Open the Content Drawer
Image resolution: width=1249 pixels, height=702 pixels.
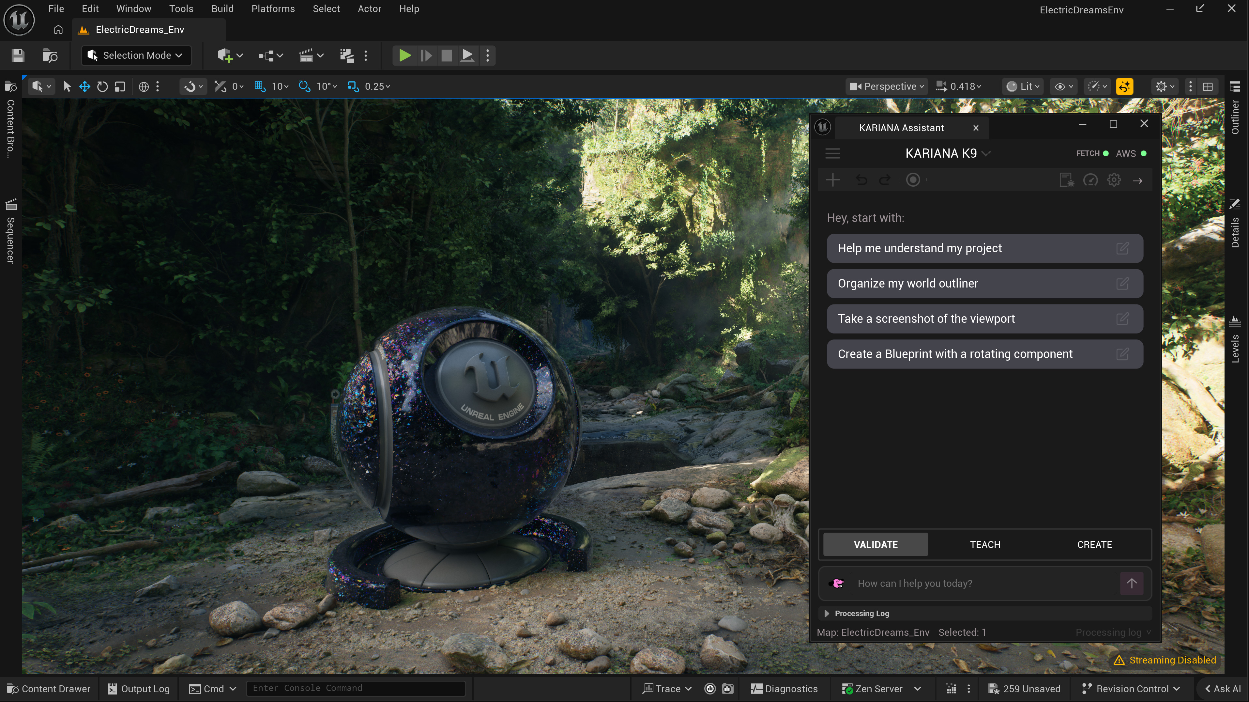click(49, 688)
